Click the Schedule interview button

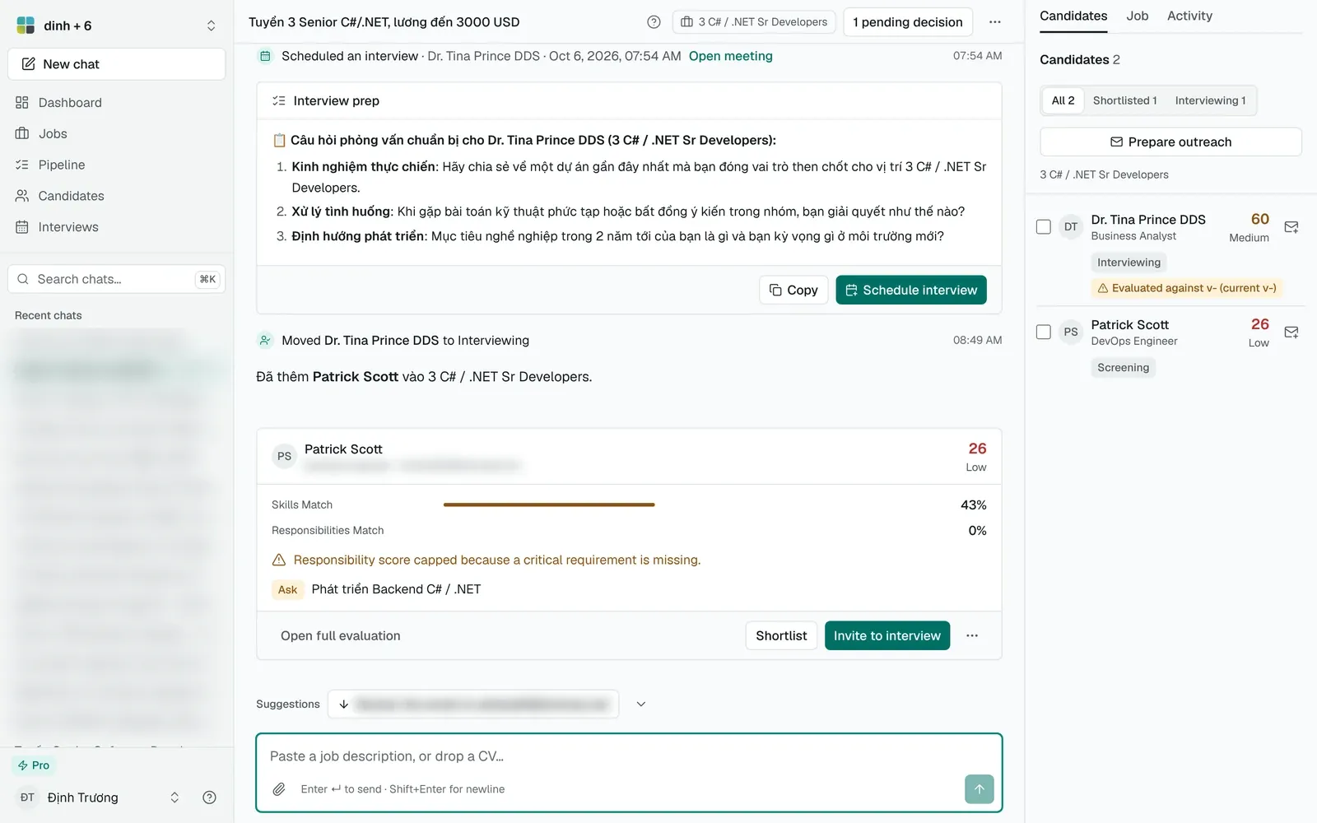point(911,290)
